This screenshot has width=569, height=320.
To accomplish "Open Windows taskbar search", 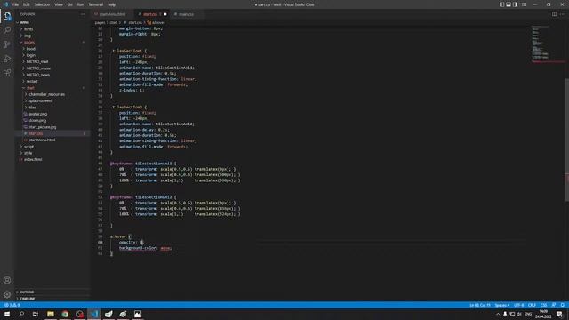I will click(x=21, y=314).
